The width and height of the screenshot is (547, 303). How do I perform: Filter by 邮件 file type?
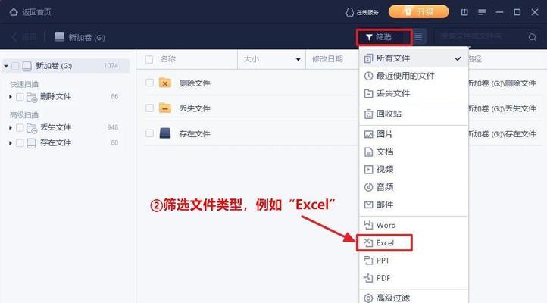[413, 205]
